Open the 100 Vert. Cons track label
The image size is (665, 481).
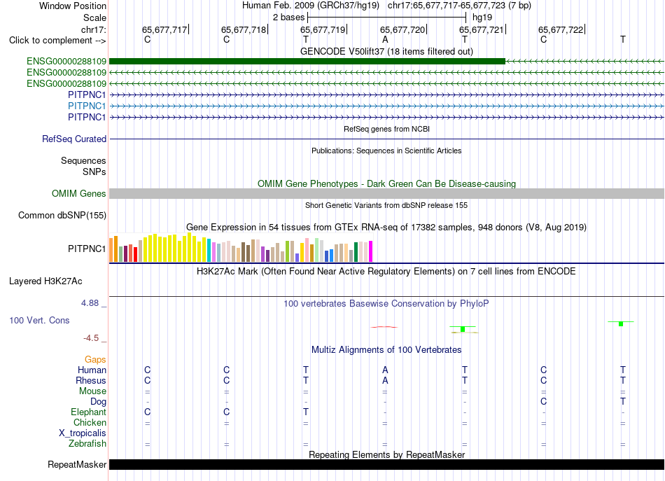(39, 320)
